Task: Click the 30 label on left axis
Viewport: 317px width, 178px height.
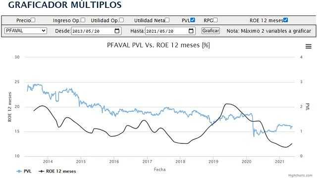Action: pyautogui.click(x=17, y=57)
